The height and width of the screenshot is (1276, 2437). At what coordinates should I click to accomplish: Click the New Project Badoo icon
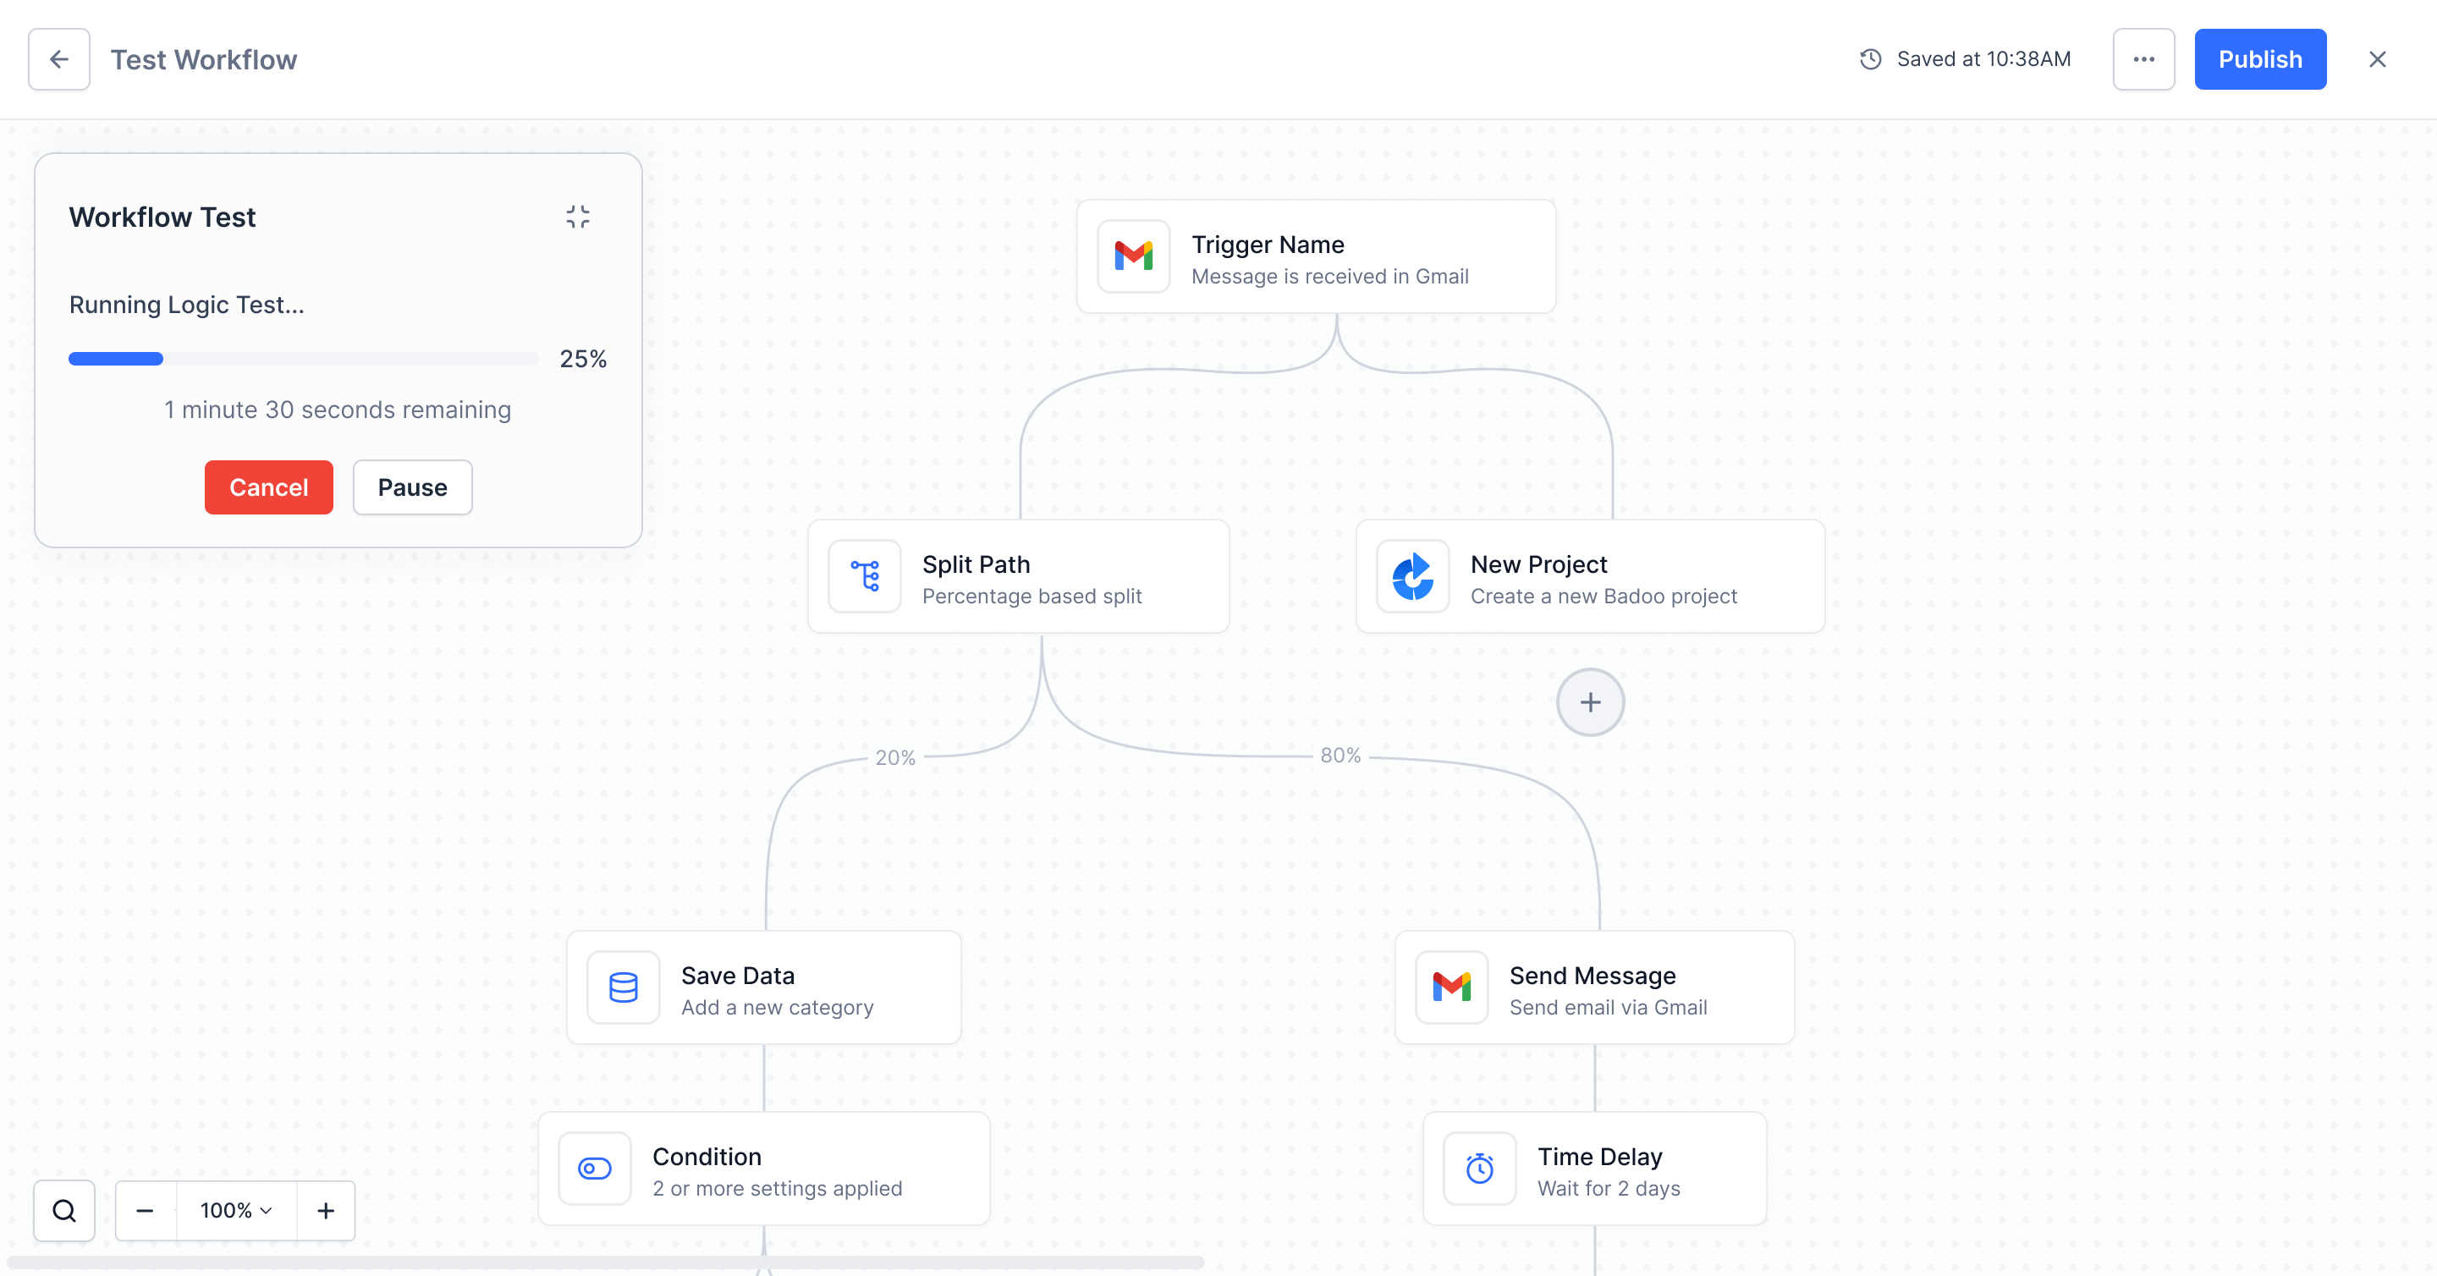(x=1411, y=576)
